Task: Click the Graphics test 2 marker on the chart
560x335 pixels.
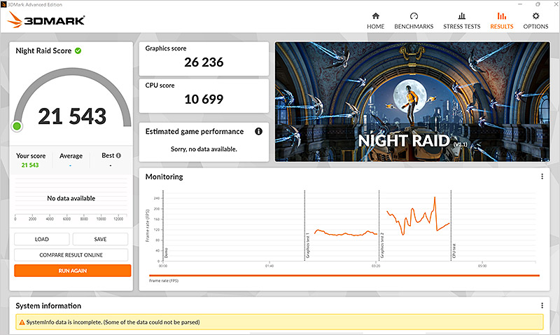Action: 379,224
